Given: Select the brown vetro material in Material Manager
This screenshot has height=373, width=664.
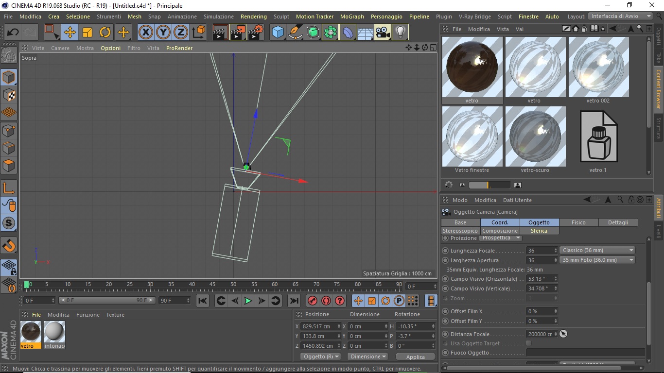Looking at the screenshot, I should point(31,335).
